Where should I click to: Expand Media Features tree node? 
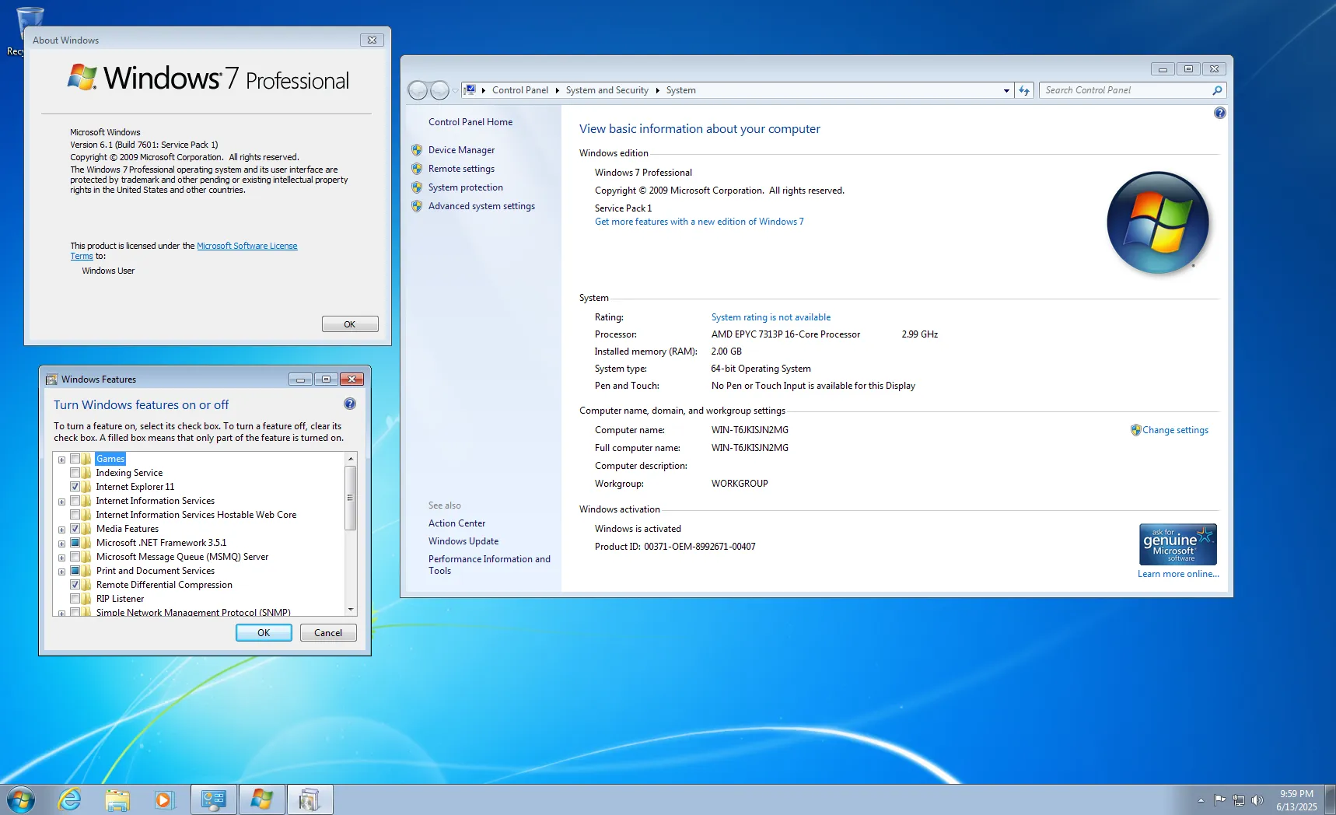tap(61, 530)
